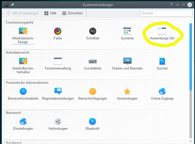Open the Farbe color settings
Image resolution: width=195 pixels, height=144 pixels.
(58, 34)
